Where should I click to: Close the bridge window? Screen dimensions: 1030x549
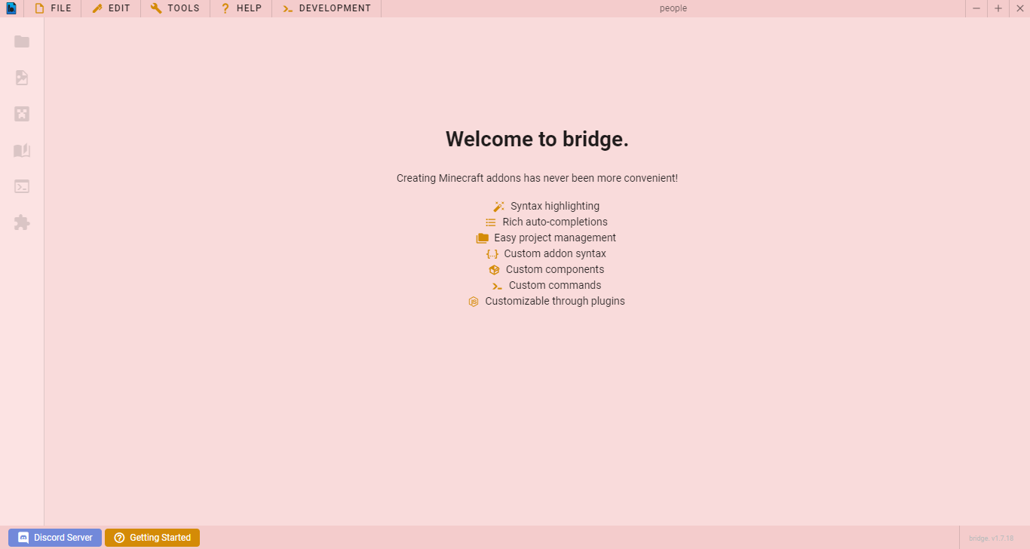[1019, 8]
